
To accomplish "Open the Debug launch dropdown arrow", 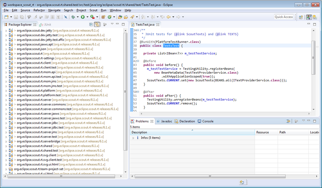I will 78,17.
